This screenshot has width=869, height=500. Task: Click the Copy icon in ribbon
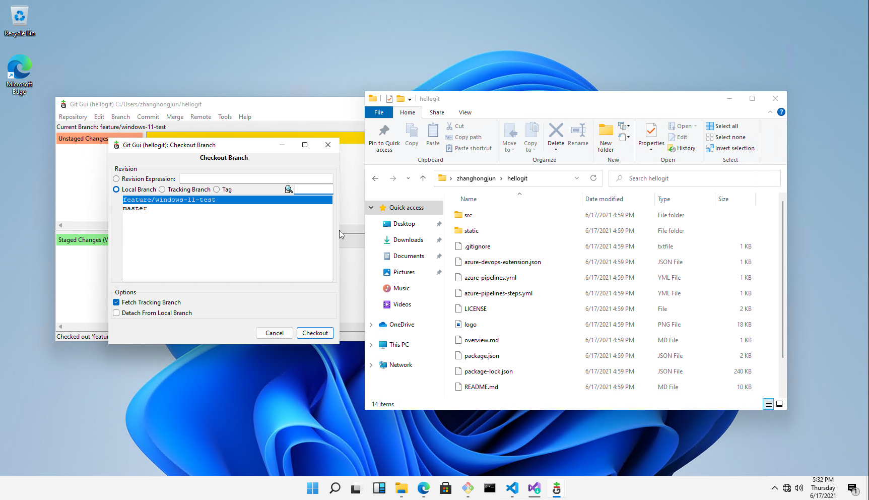point(412,131)
